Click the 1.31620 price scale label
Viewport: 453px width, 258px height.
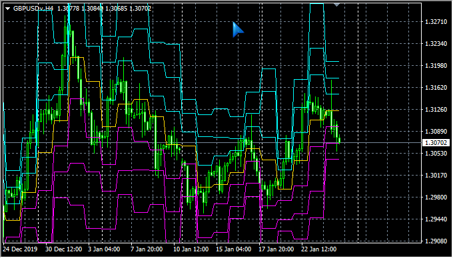coord(436,88)
